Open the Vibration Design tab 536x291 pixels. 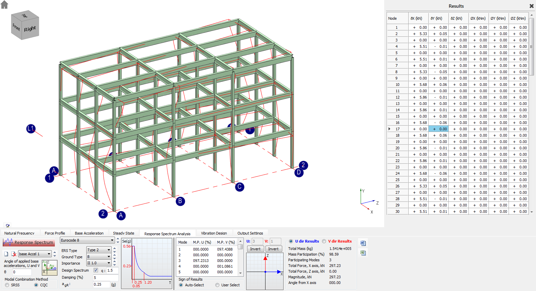[214, 233]
